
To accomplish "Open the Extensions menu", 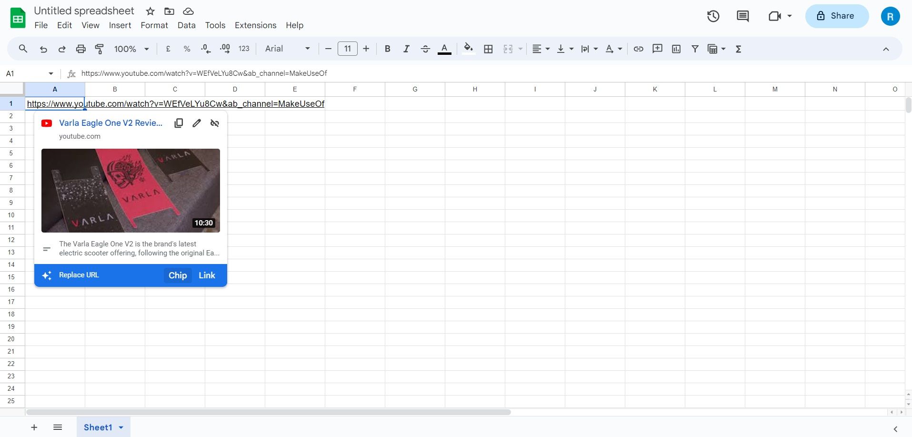I will [255, 25].
